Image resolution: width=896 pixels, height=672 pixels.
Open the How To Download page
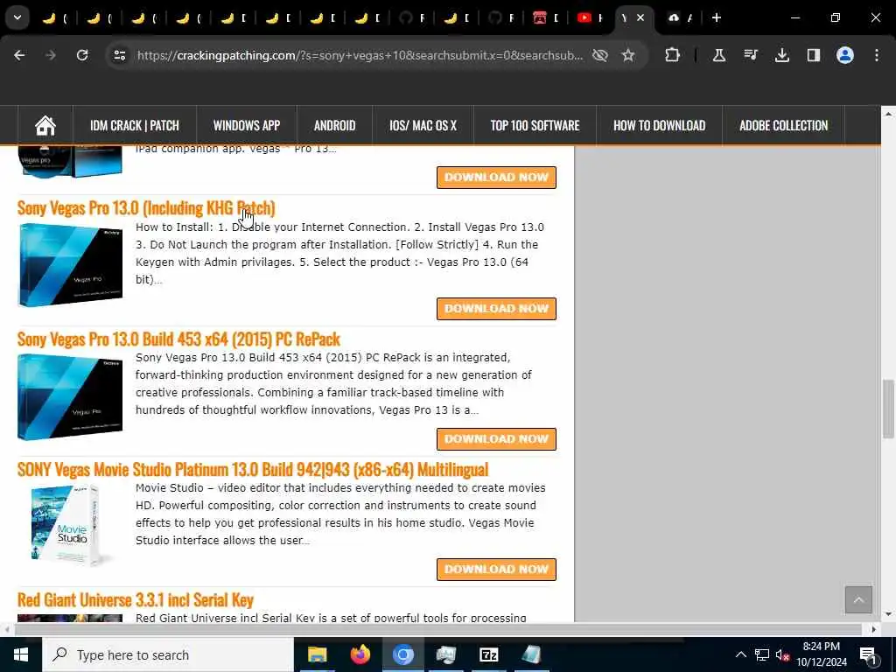(x=660, y=125)
